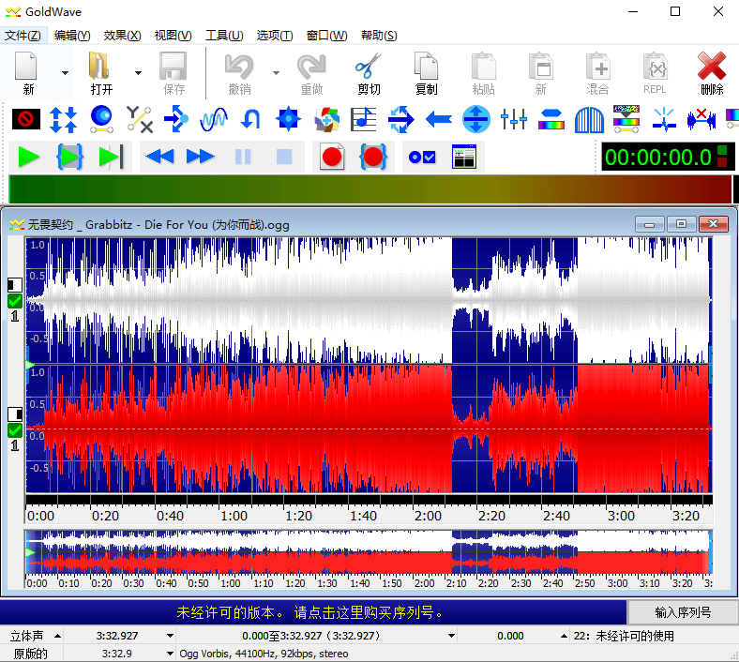Expand the New (新) file dropdown arrow
This screenshot has height=662, width=739.
(x=65, y=73)
